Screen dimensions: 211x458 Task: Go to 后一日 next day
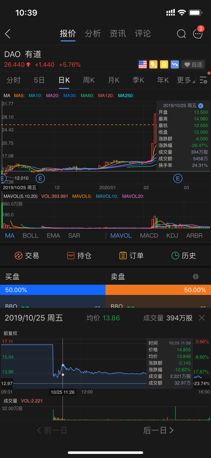pyautogui.click(x=159, y=430)
